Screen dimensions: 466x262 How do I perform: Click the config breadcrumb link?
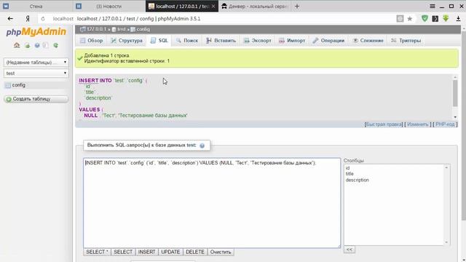(143, 29)
